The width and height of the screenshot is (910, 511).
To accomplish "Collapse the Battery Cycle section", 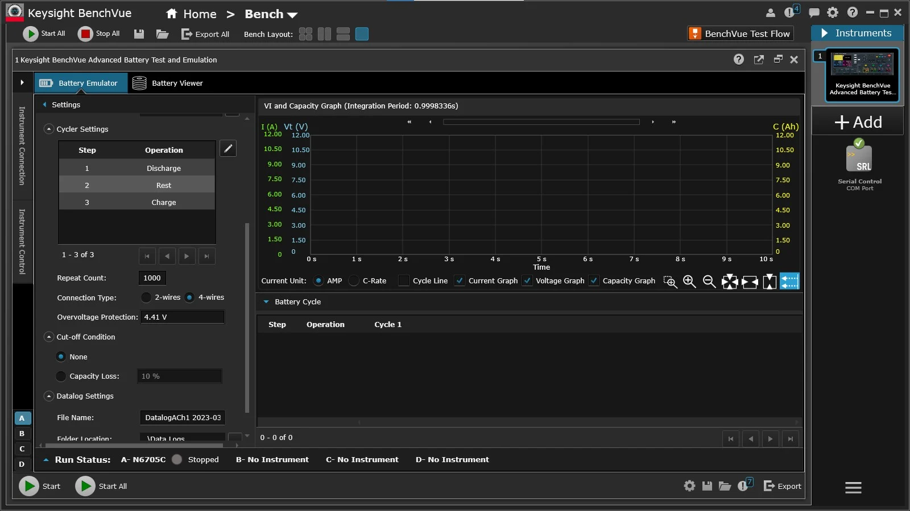I will click(x=266, y=301).
